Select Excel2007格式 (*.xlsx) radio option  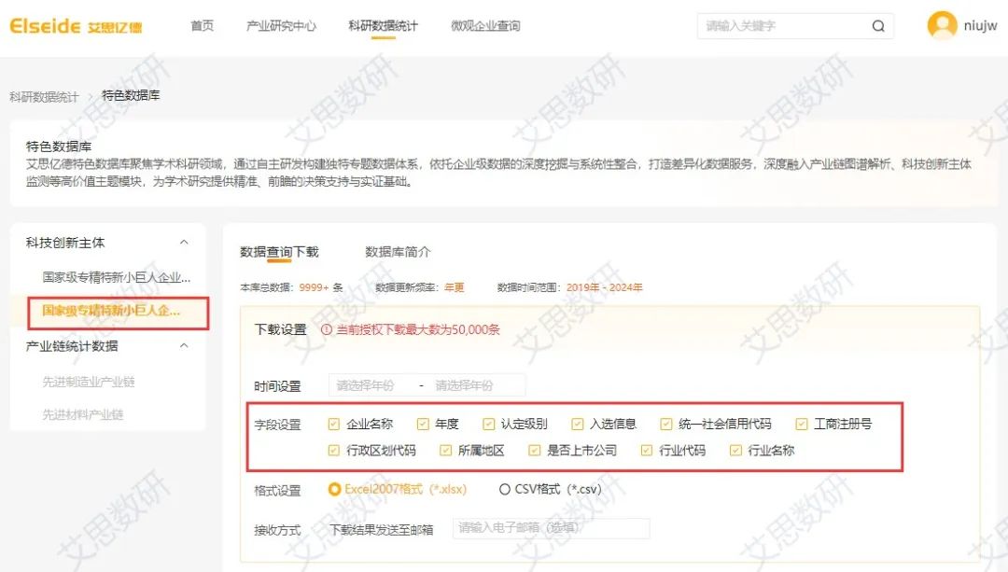[x=334, y=489]
